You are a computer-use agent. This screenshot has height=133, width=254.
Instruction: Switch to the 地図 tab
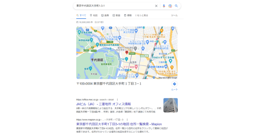pyautogui.click(x=94, y=16)
